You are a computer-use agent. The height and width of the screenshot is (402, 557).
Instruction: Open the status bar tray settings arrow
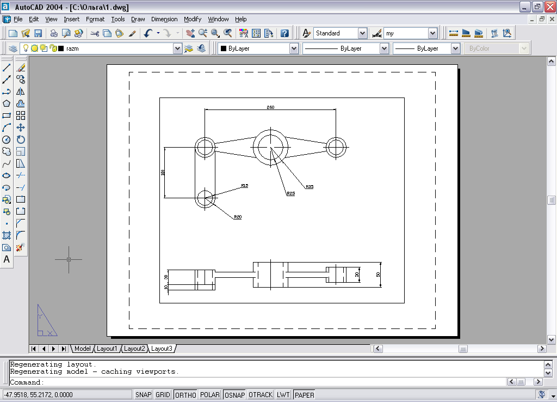click(553, 396)
